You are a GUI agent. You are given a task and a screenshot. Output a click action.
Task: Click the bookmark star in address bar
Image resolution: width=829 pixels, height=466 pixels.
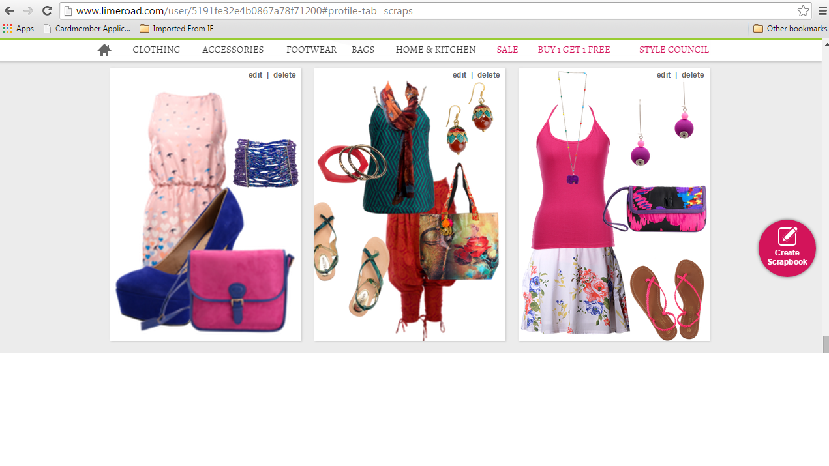(x=802, y=10)
